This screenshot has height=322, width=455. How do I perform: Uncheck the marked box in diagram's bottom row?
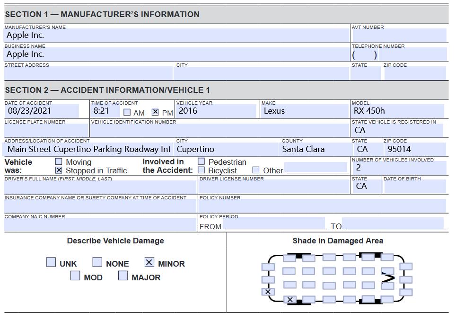click(289, 299)
